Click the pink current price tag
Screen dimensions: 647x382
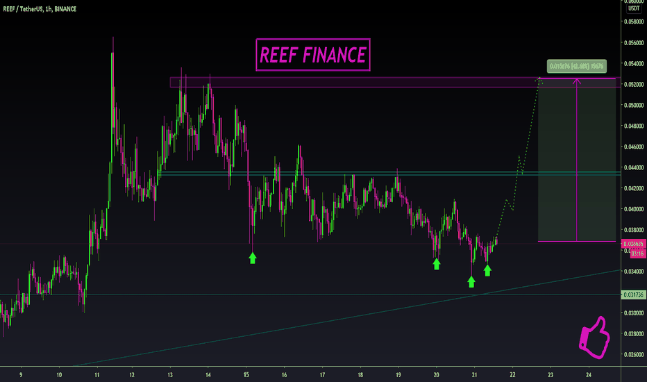coord(633,244)
